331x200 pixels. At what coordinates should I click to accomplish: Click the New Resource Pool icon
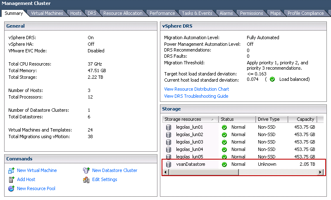(x=12, y=188)
